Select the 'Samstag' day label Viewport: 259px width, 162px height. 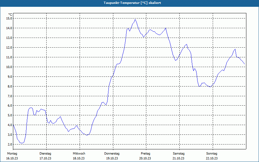click(x=179, y=154)
